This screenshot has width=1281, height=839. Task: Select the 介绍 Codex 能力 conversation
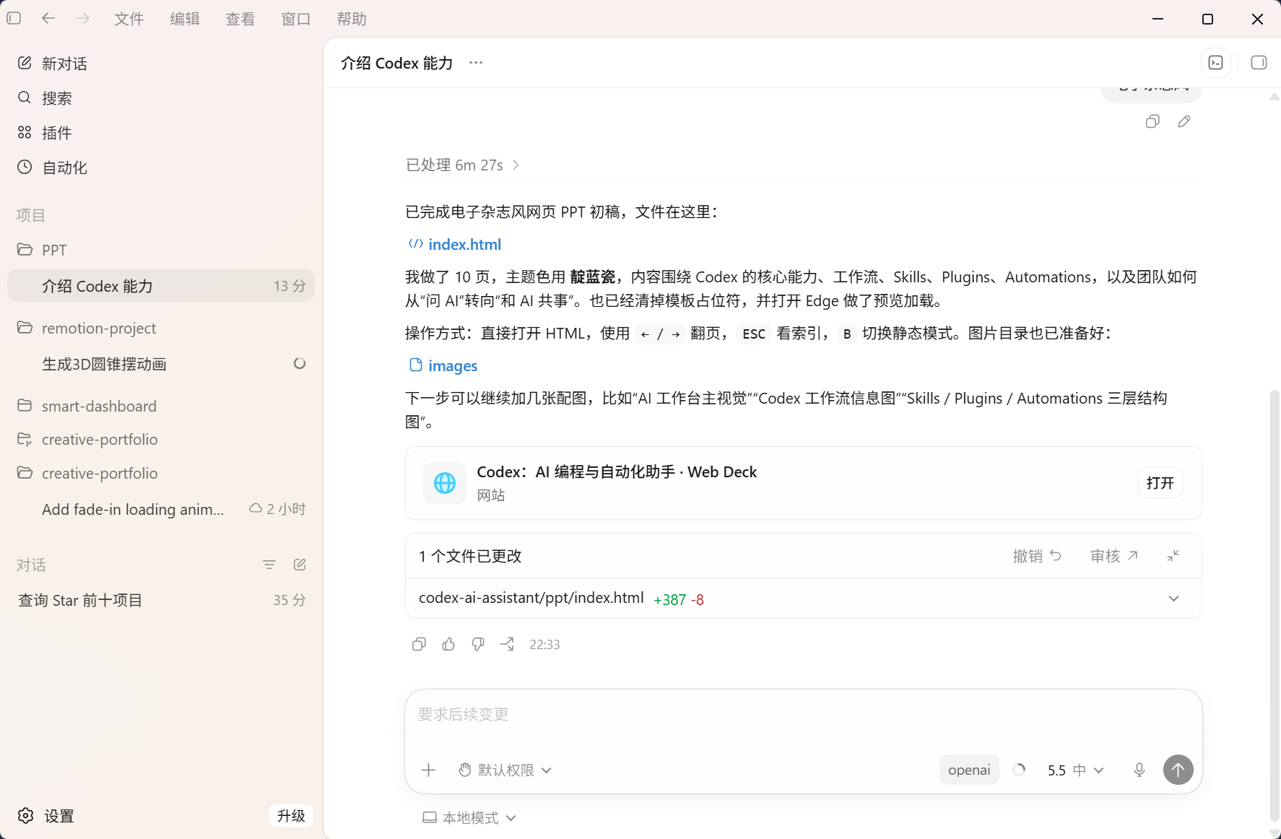tap(161, 286)
